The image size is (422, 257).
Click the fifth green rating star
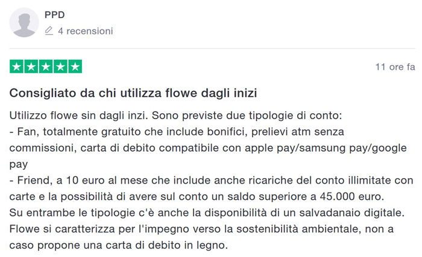click(x=75, y=67)
